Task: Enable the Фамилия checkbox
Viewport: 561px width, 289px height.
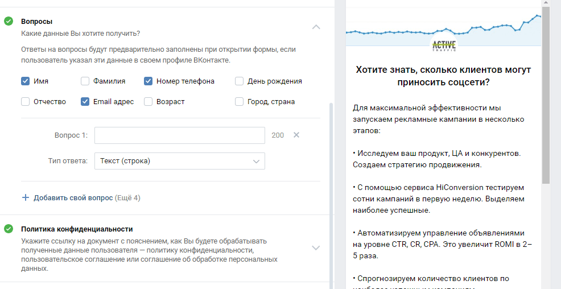Action: point(85,81)
